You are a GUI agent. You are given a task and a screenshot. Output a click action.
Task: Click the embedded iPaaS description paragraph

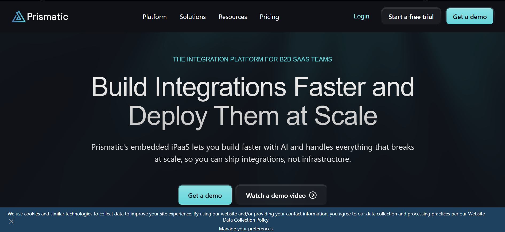click(252, 153)
